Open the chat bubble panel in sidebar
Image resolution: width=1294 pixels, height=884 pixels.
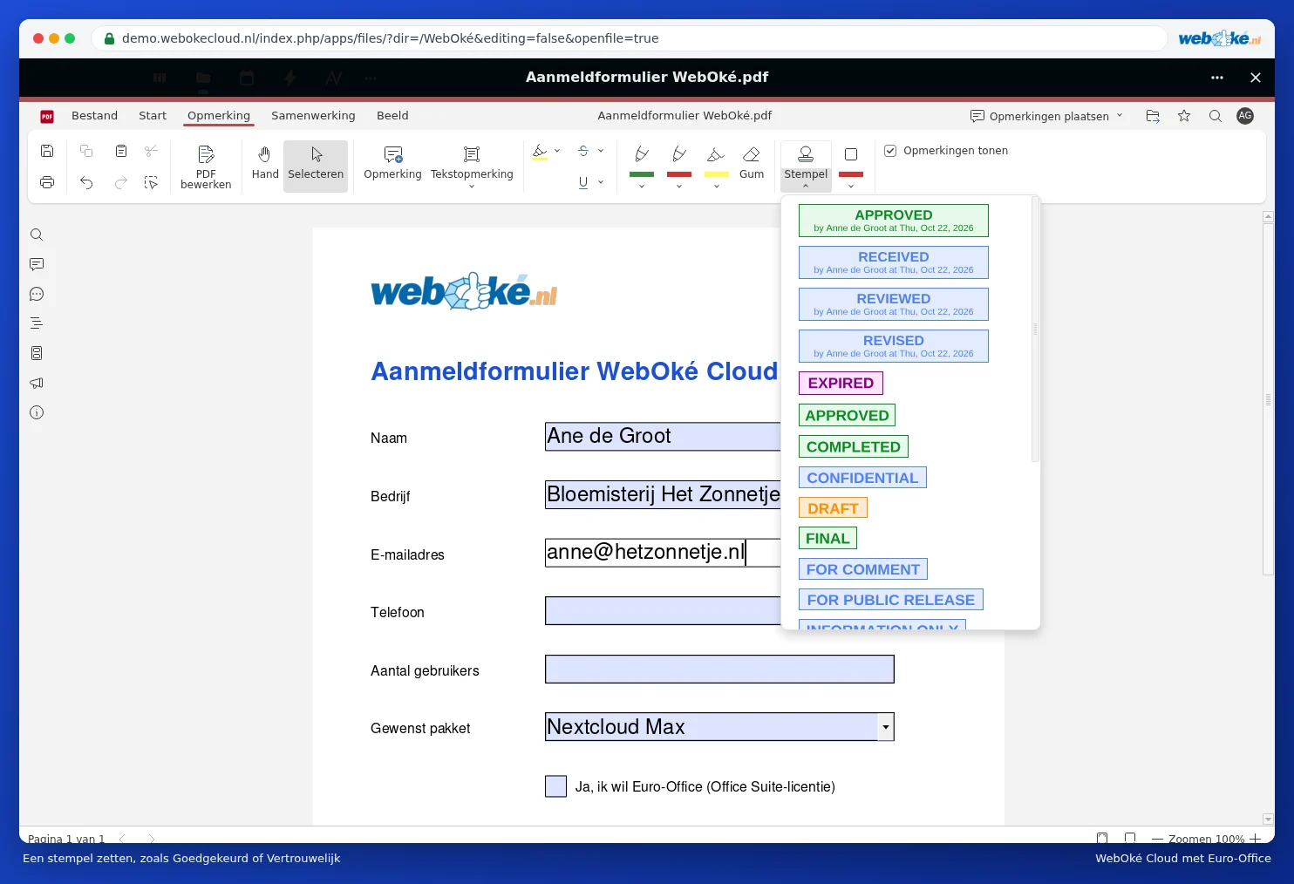(37, 294)
